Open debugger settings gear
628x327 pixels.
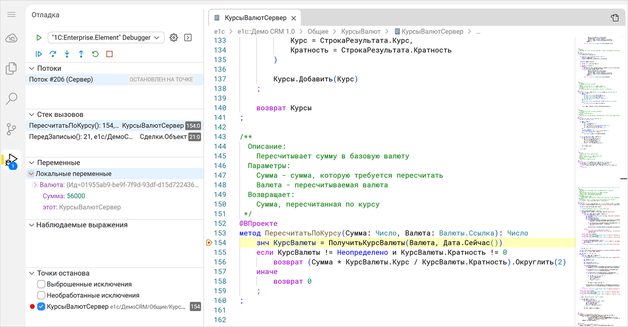[174, 38]
